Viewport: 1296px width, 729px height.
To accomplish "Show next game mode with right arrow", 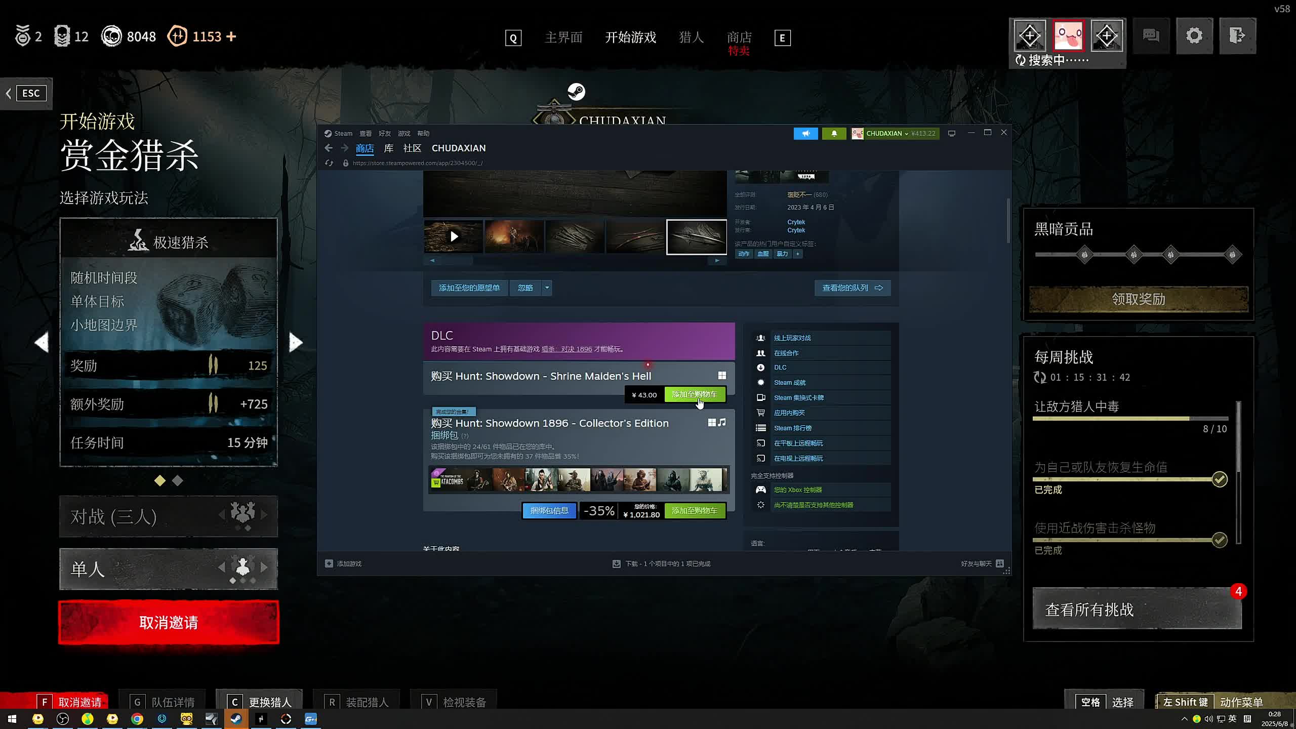I will click(296, 342).
